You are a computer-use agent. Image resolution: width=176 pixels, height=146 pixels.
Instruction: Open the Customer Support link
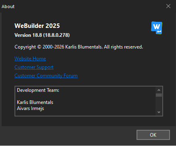coord(34,67)
